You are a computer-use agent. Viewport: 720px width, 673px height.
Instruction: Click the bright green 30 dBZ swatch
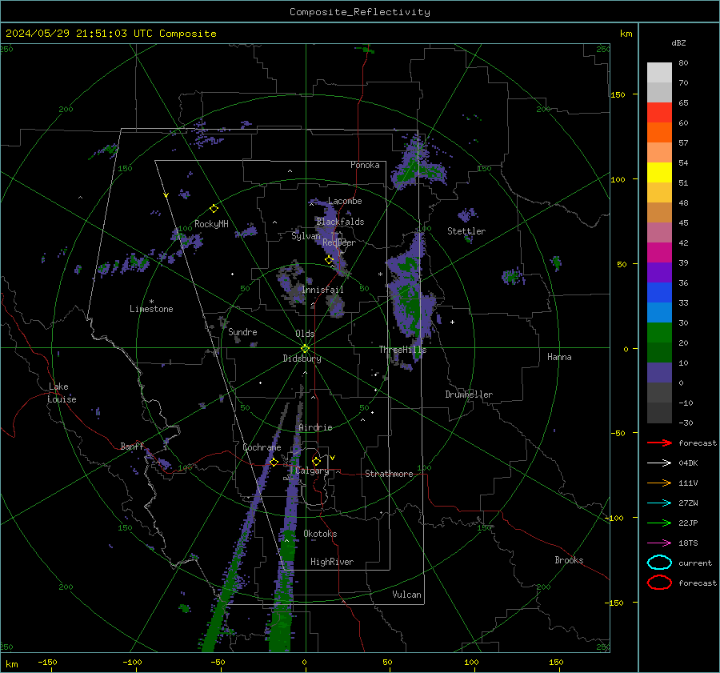coord(659,333)
